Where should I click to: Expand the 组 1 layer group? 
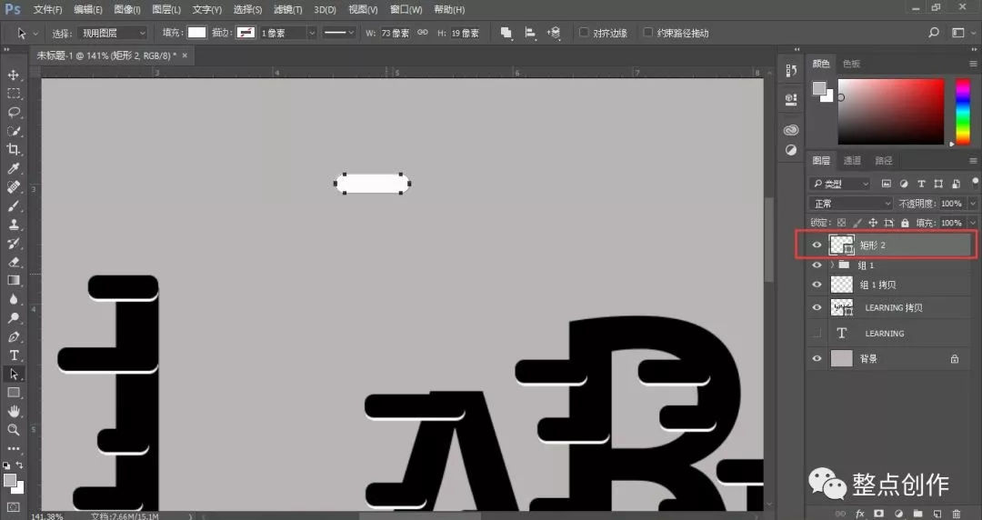[832, 265]
